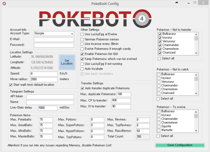Click To evolve list scroll-down arrow
Viewport: 210px width, 152px height.
coord(196,131)
